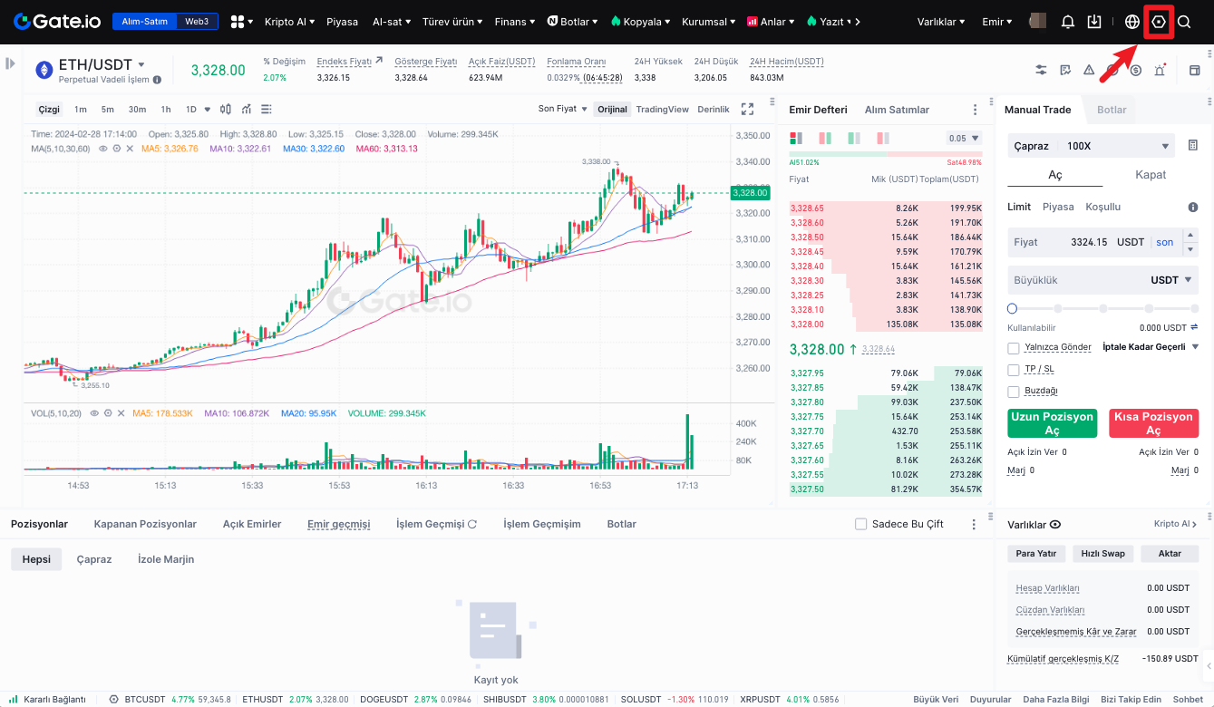Open the chart indicators icon
The image size is (1214, 707).
click(x=247, y=110)
